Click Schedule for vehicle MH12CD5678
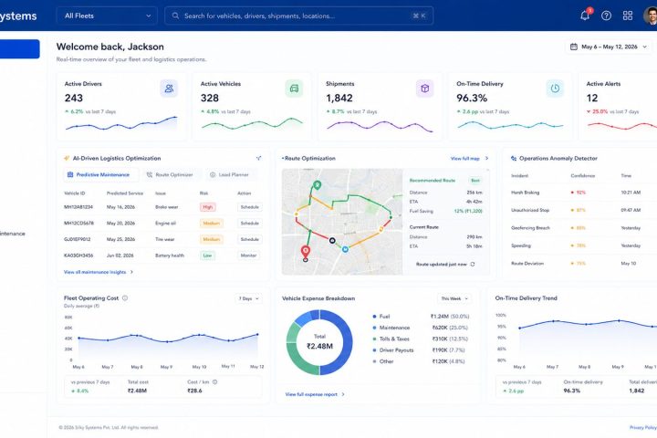The height and width of the screenshot is (438, 657). point(249,224)
